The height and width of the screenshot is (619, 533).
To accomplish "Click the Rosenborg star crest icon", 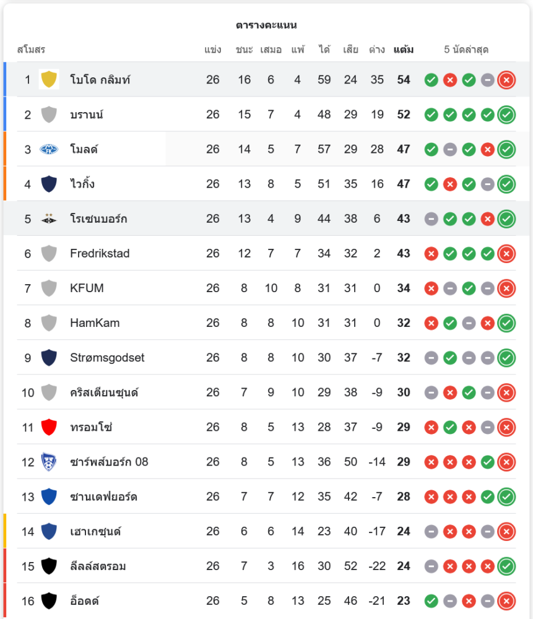I will 49,219.
